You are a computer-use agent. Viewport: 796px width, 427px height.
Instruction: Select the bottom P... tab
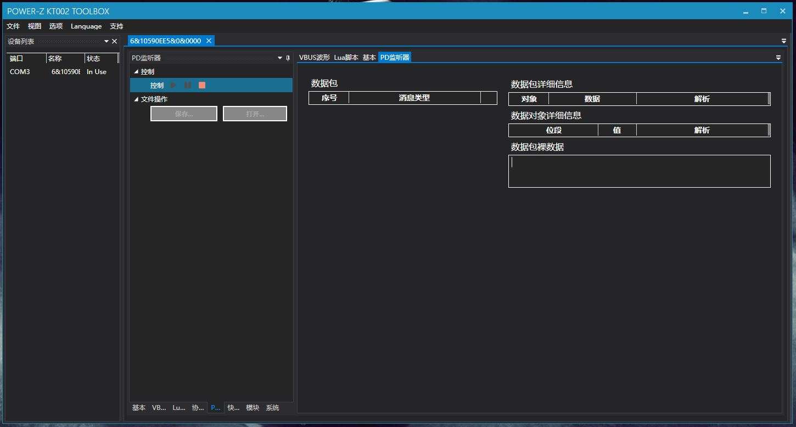pyautogui.click(x=216, y=408)
